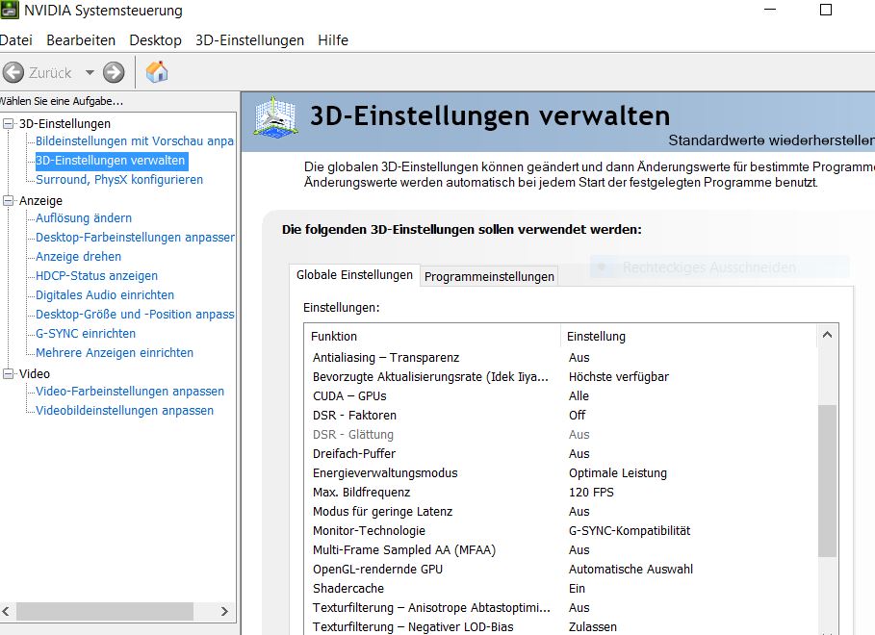
Task: Click the value 120 FPS
Action: point(591,493)
